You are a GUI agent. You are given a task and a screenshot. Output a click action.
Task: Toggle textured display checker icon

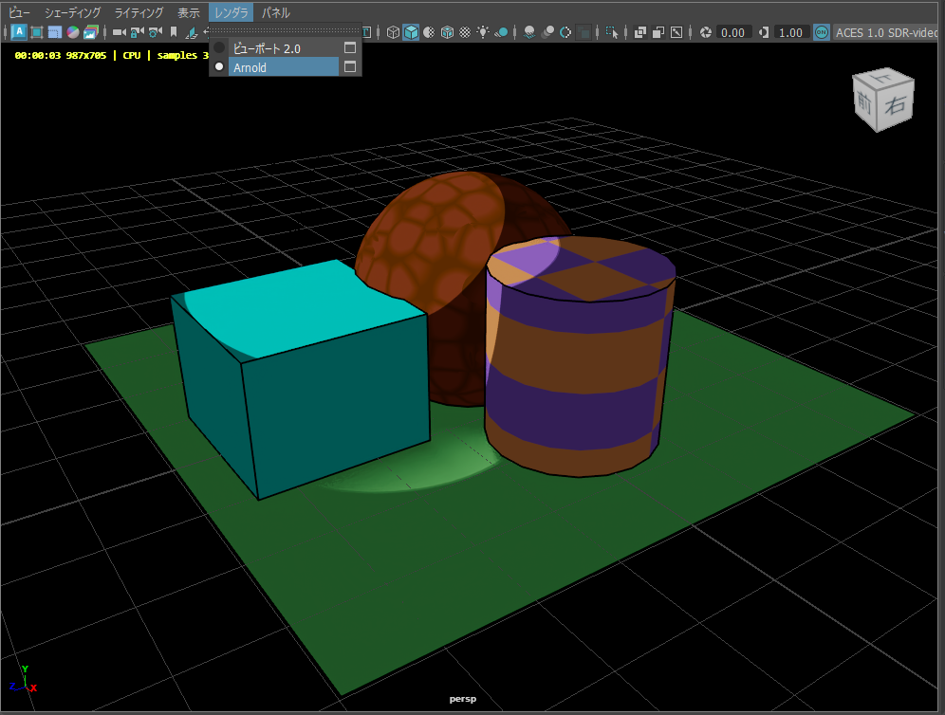pyautogui.click(x=464, y=32)
